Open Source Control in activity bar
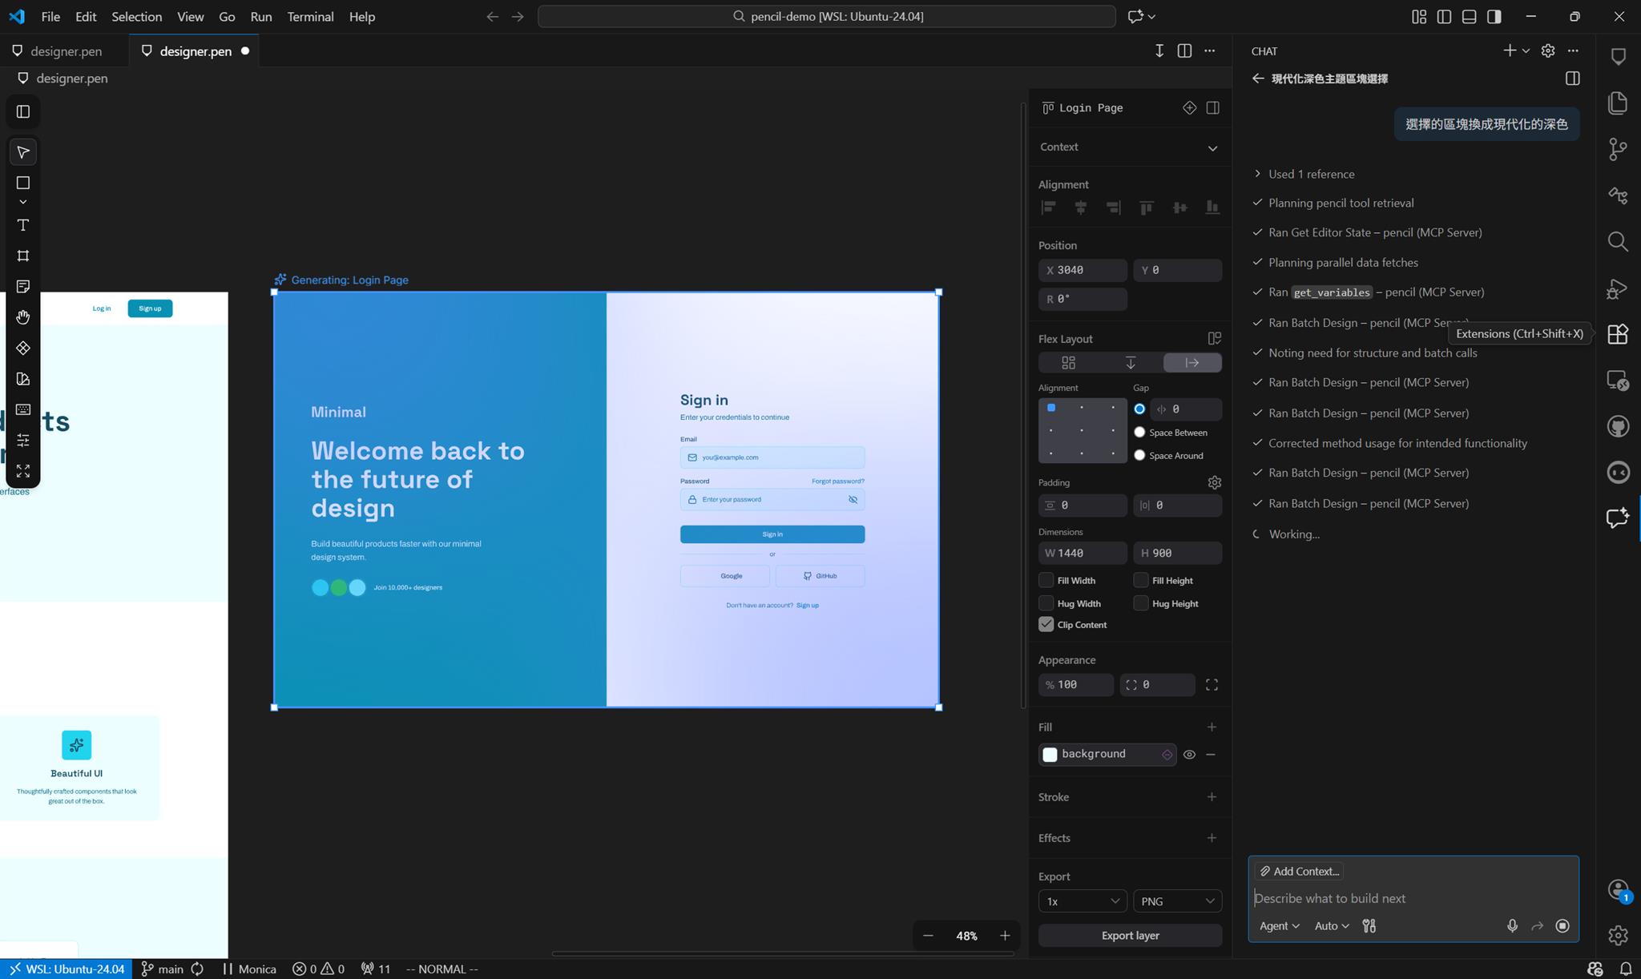Viewport: 1641px width, 979px height. point(1618,149)
